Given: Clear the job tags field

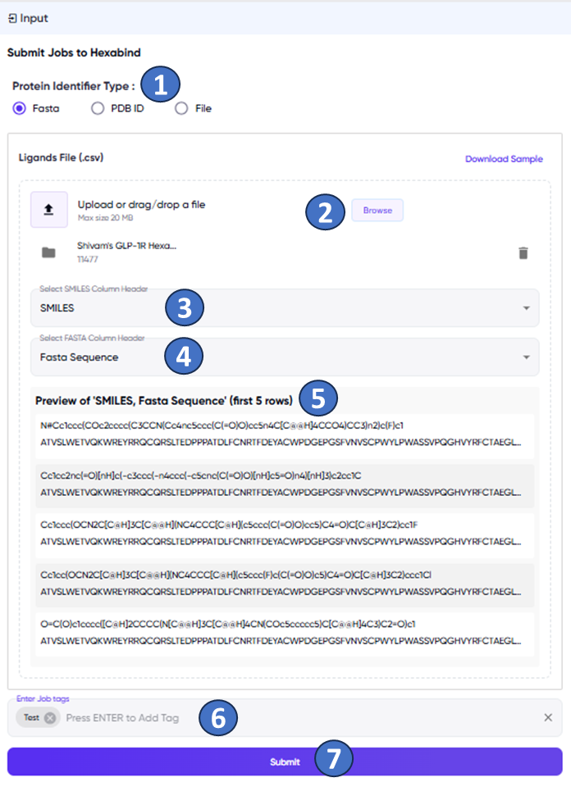Looking at the screenshot, I should point(548,718).
